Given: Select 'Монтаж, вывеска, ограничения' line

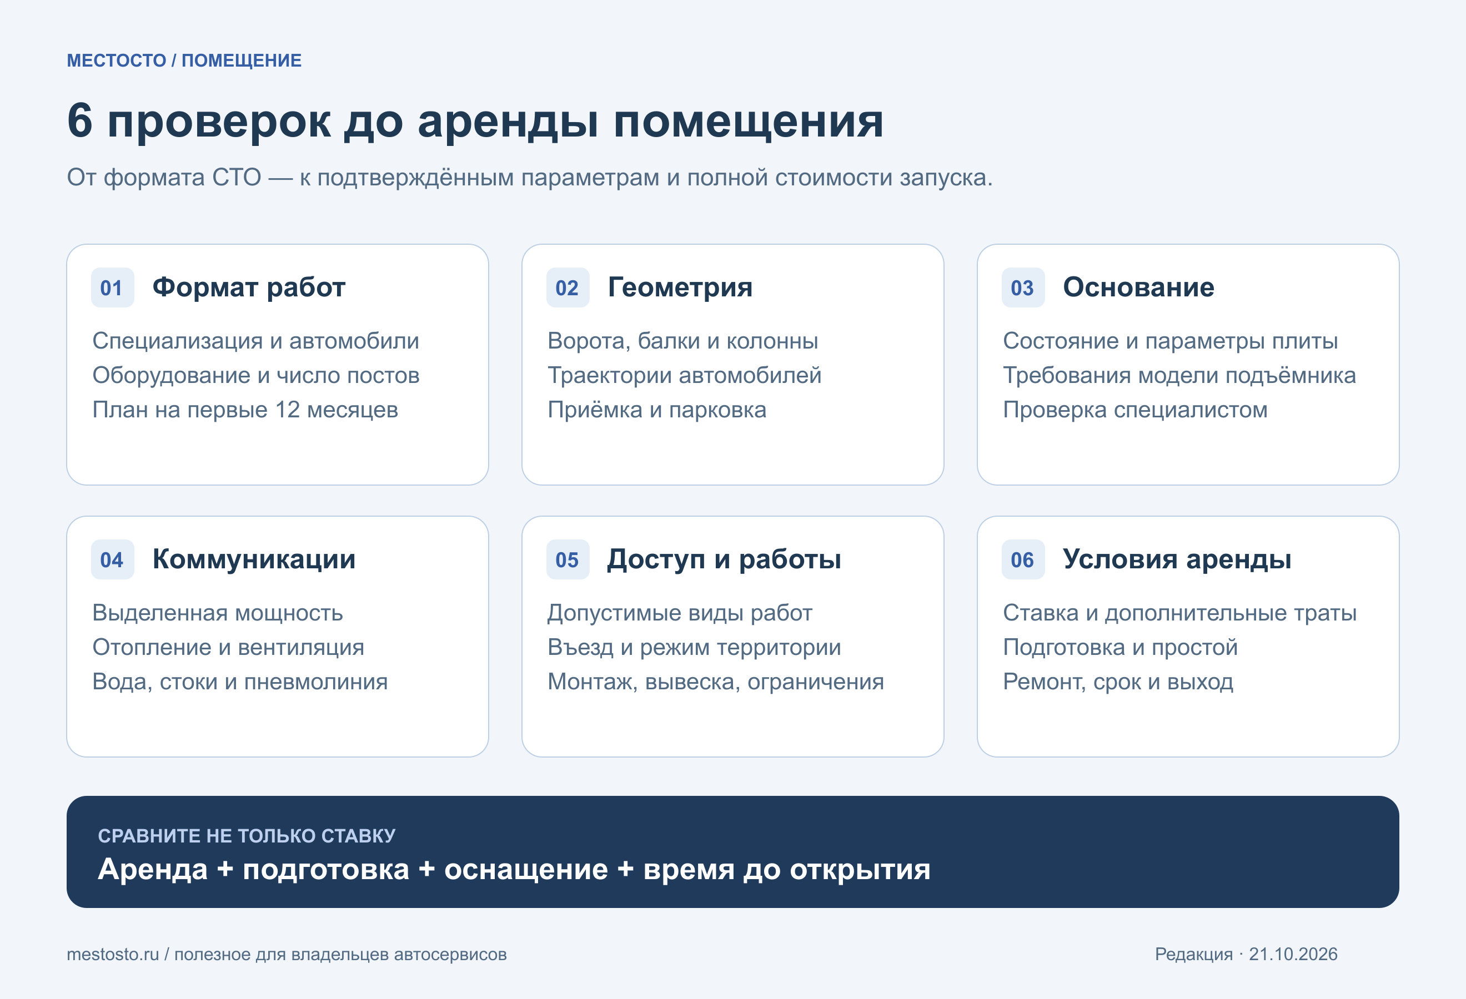Looking at the screenshot, I should pos(715,682).
